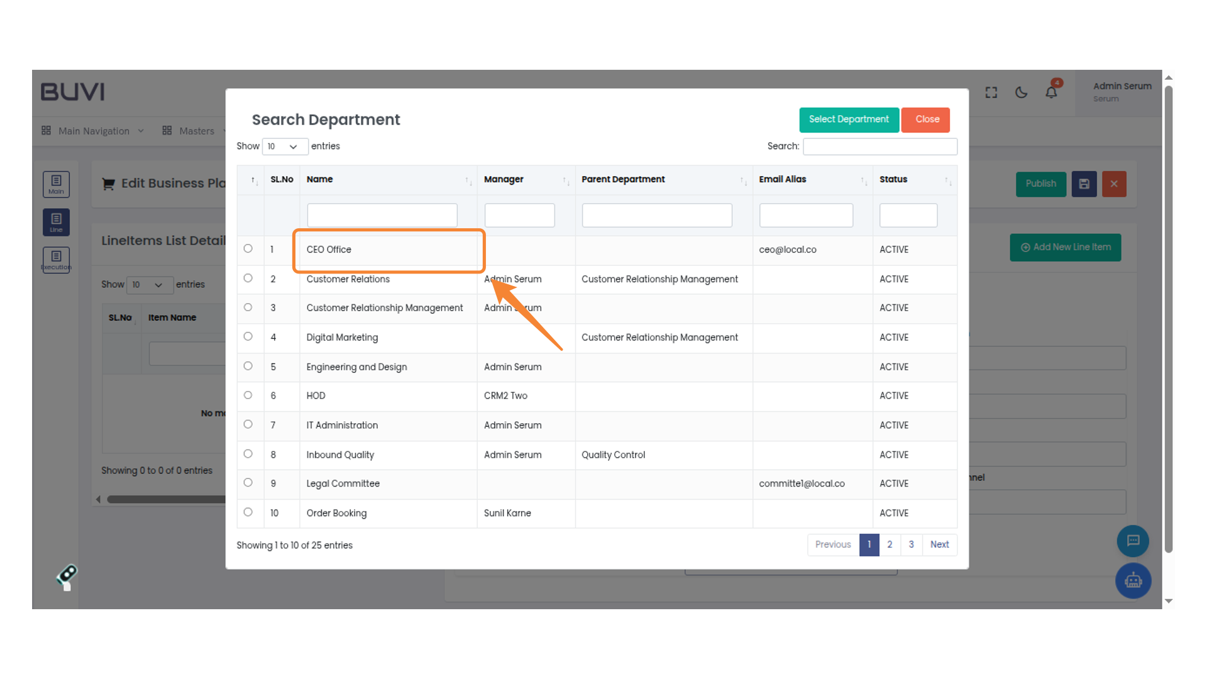This screenshot has height=679, width=1207.
Task: Open the modal's Show entries dropdown
Action: [x=285, y=146]
